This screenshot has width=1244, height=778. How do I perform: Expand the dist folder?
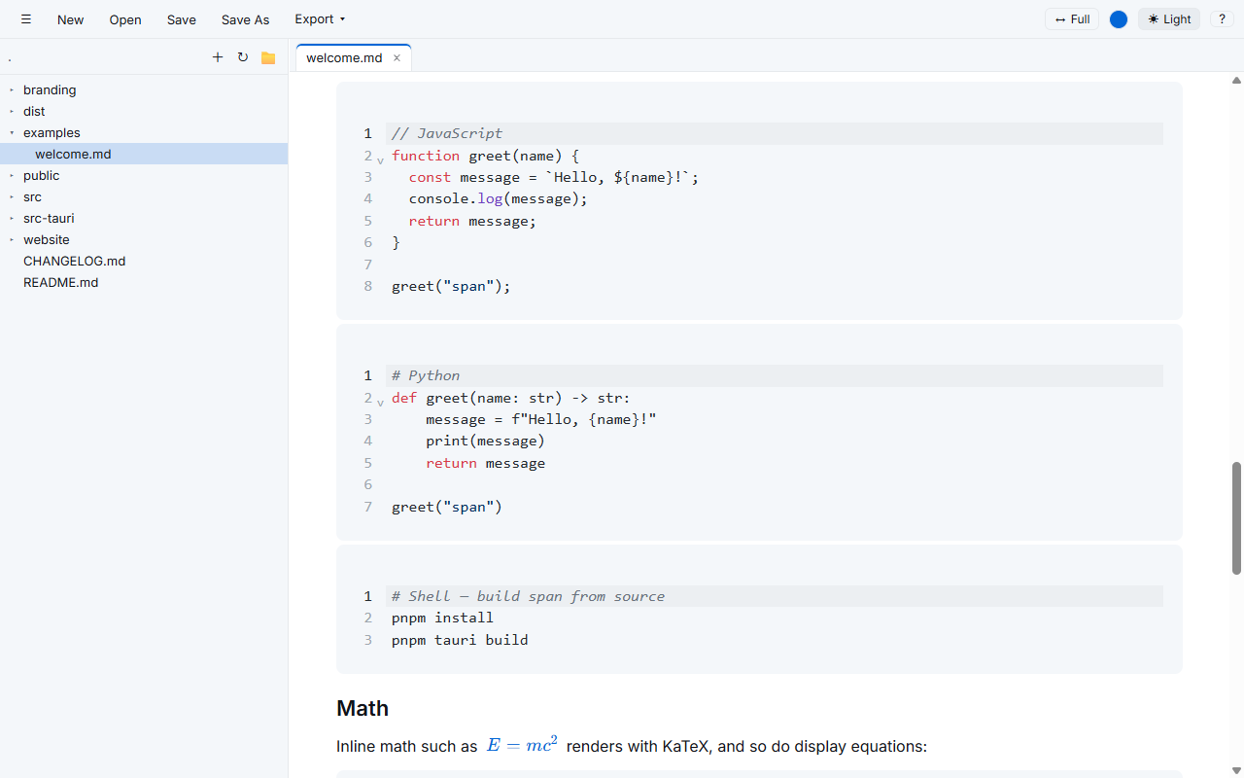pos(144,111)
